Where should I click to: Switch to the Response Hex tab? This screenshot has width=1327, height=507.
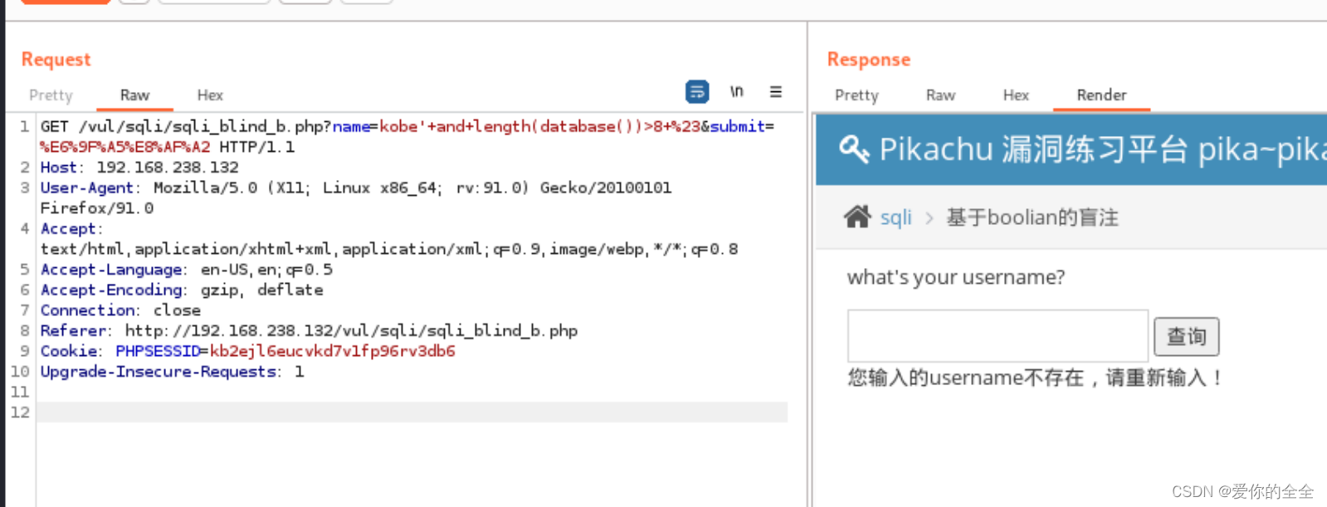(1016, 95)
